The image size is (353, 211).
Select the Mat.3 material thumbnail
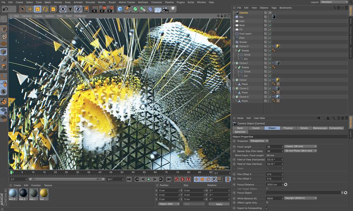13,193
